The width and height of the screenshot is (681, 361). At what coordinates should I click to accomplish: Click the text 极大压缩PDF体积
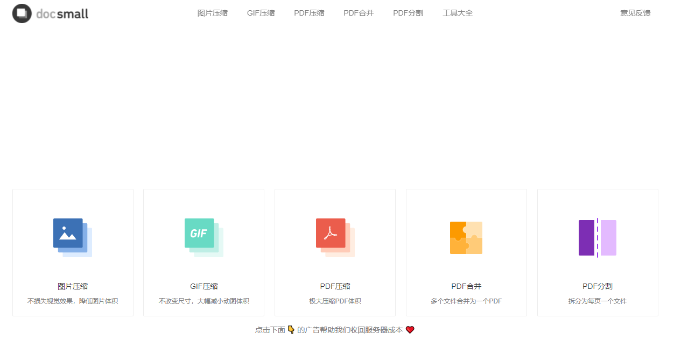tap(335, 301)
